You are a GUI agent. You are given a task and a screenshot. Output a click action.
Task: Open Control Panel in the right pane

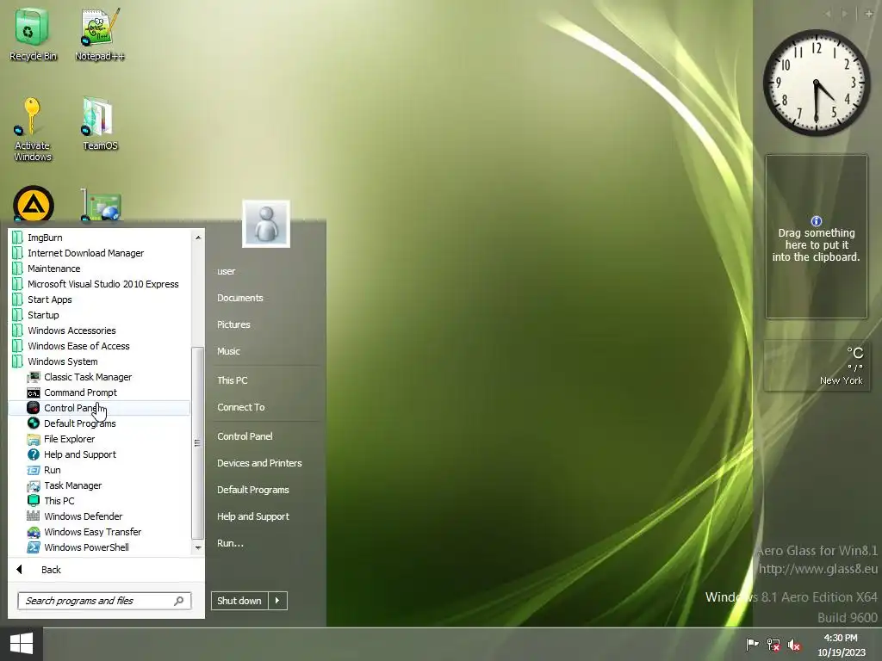coord(245,436)
